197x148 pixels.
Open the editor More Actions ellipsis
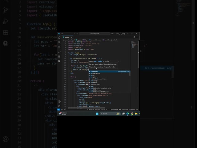pos(137,37)
